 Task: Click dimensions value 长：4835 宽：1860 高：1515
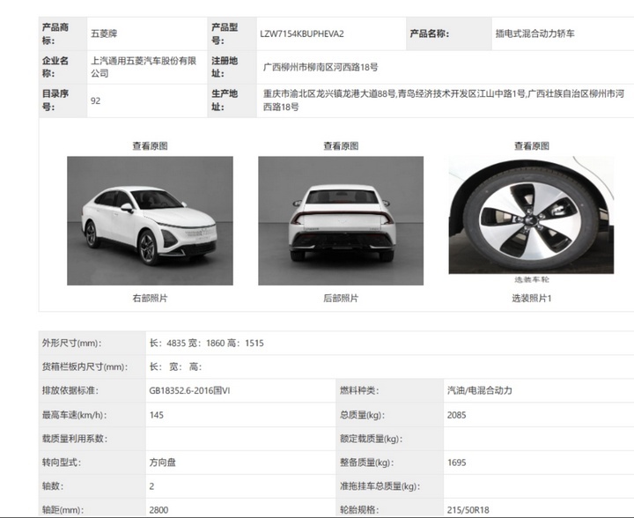pyautogui.click(x=207, y=343)
